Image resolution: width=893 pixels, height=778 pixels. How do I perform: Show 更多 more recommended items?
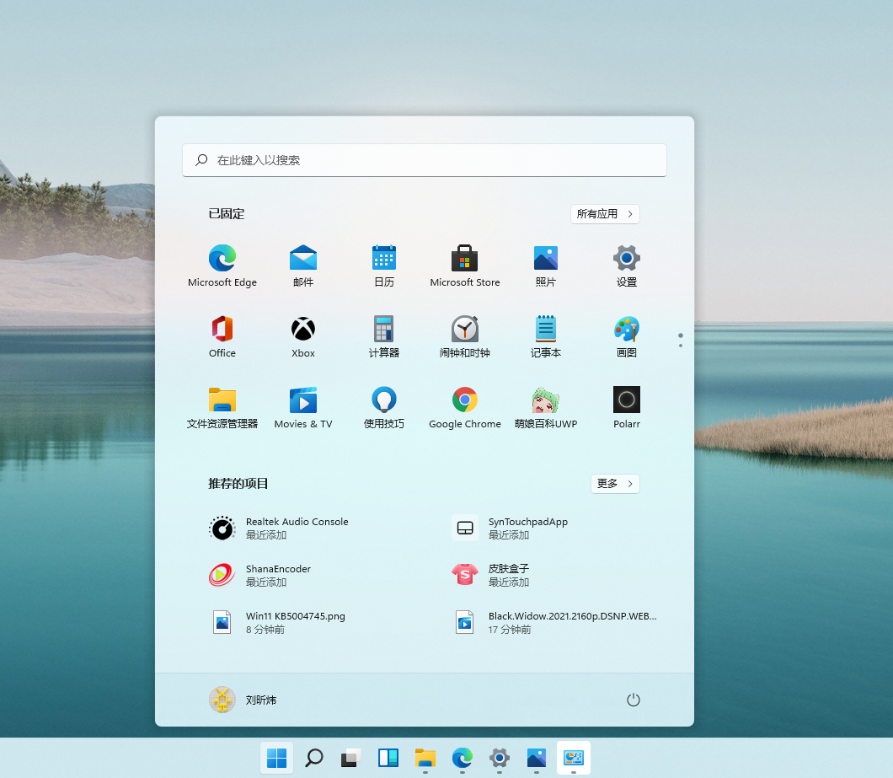615,484
